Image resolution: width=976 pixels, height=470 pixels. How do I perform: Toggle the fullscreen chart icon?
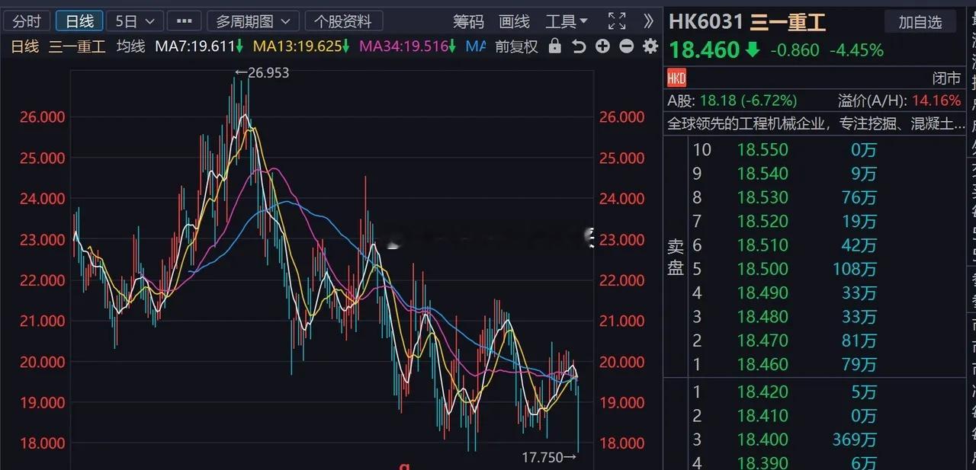(x=617, y=21)
